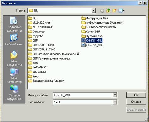Select the KAZWIN98 folder
This screenshot has width=149, height=122.
(37, 67)
